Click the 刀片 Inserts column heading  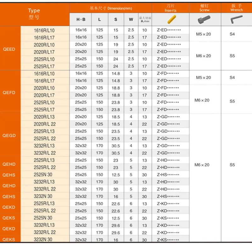170,8
